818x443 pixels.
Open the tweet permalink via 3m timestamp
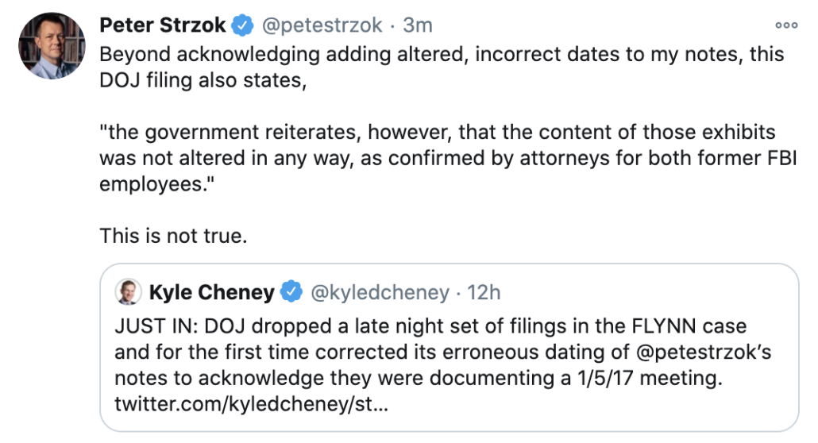point(418,25)
